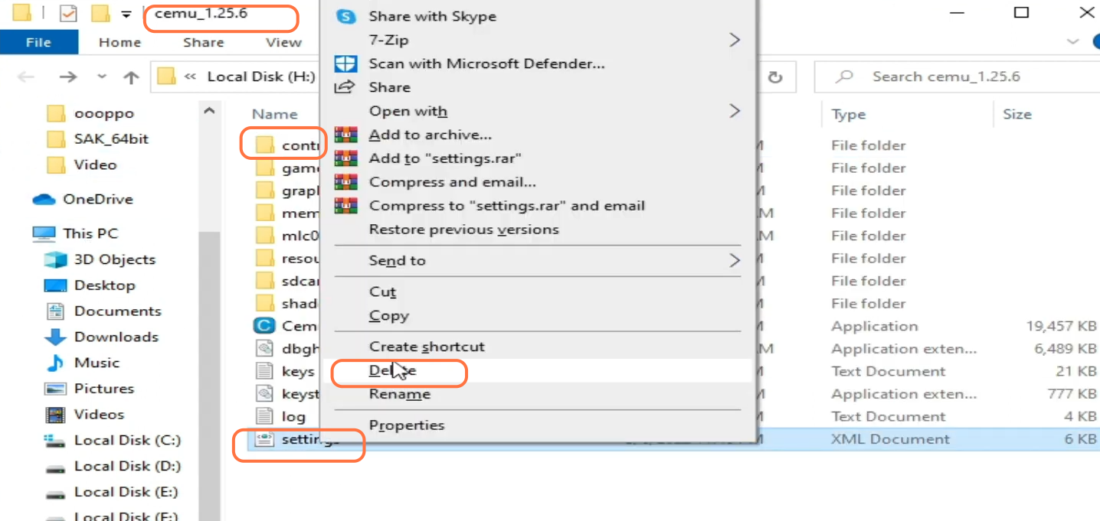Click the Share context menu entry
Viewport: 1100px width, 521px height.
[389, 87]
